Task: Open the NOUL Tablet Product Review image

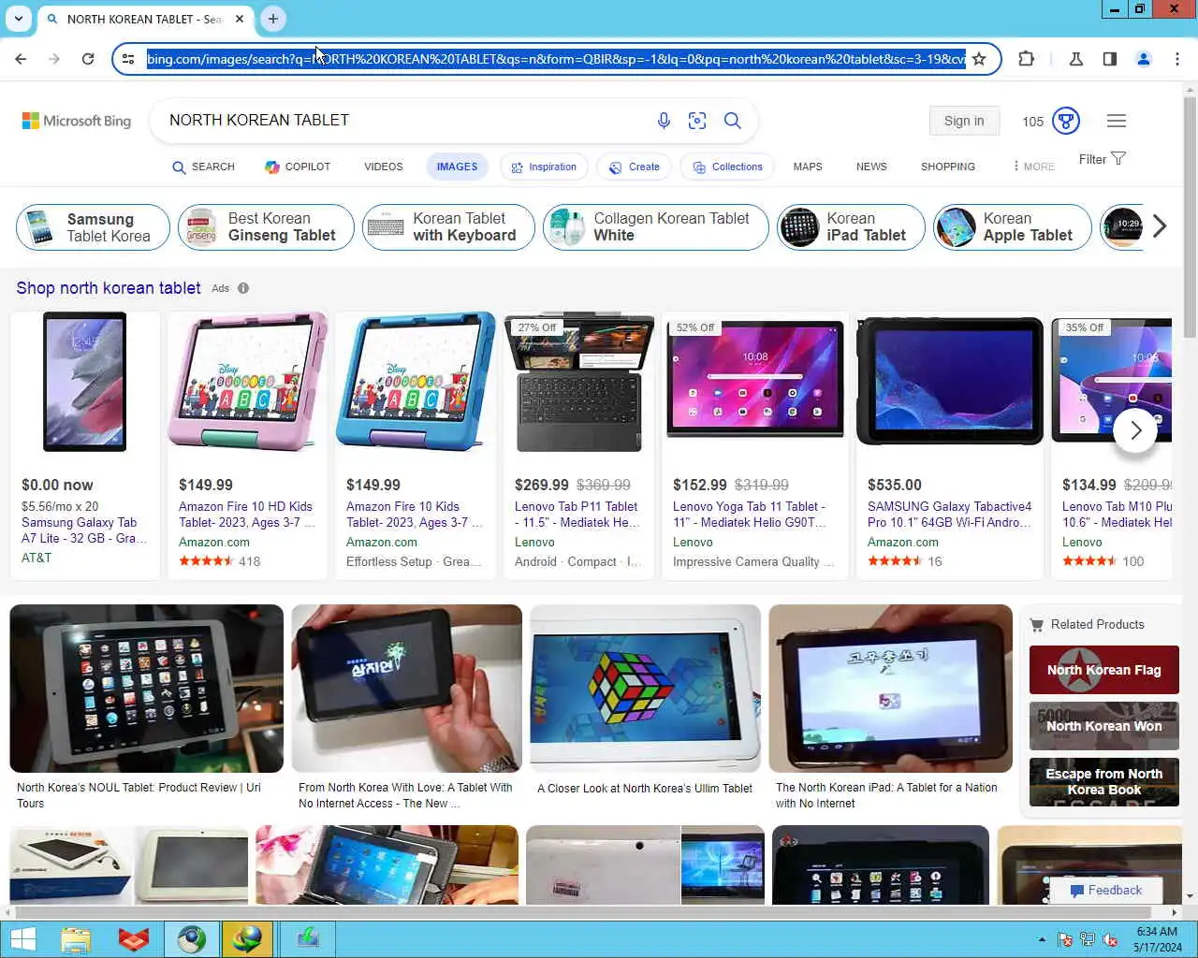Action: coord(146,689)
